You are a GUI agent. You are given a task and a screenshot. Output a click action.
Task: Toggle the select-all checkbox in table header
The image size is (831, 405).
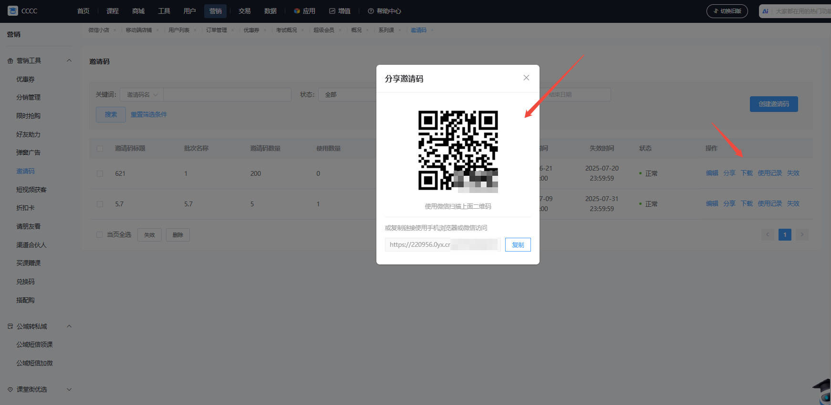100,149
